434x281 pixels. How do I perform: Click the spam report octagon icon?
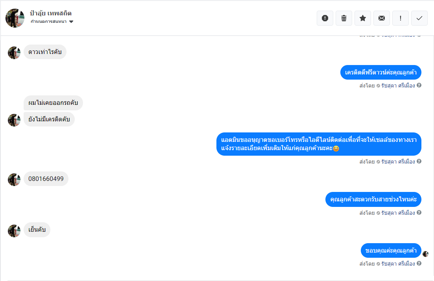325,18
